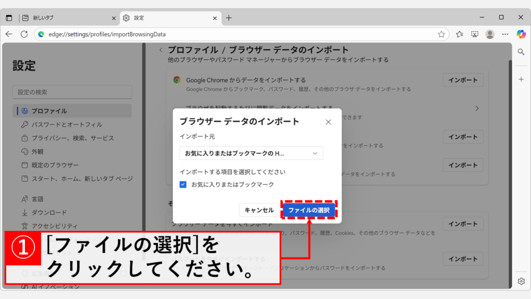531x299 pixels.
Task: Add this page to favorites star
Action: point(441,34)
